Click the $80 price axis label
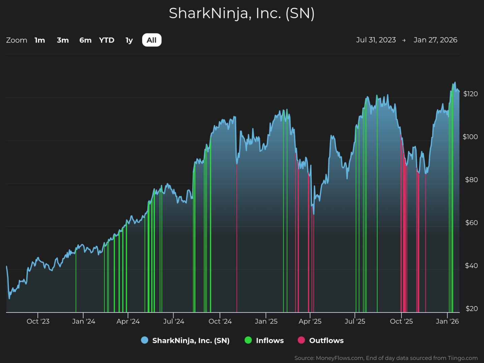Screen dimensions: 484x363 471,180
